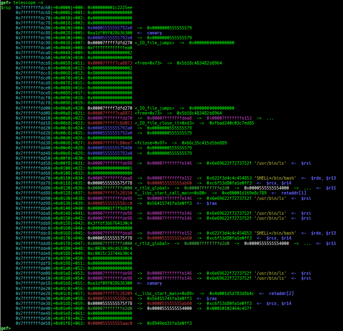343x331 pixels.
Task: Click <free+0x73> symbol on row +021
Action: coord(148,113)
